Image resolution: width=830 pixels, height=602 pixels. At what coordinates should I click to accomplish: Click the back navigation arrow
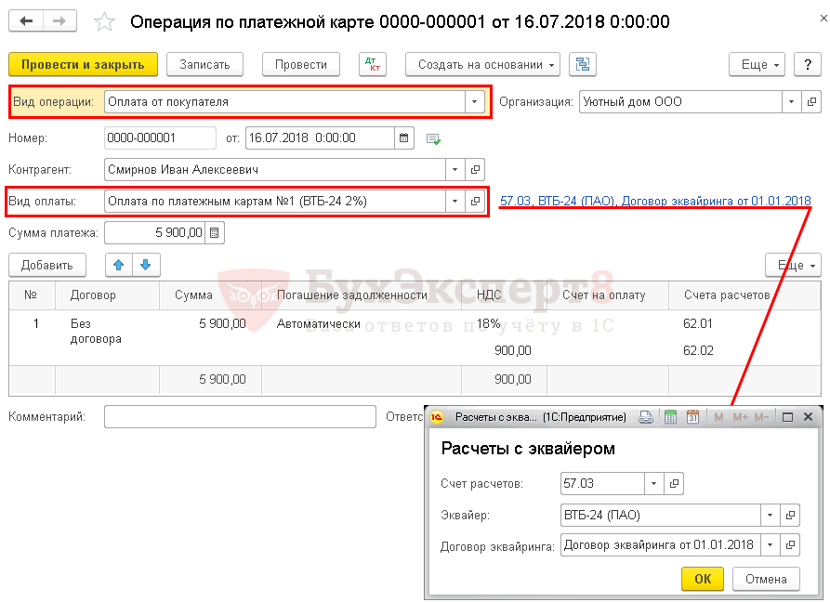coord(26,21)
